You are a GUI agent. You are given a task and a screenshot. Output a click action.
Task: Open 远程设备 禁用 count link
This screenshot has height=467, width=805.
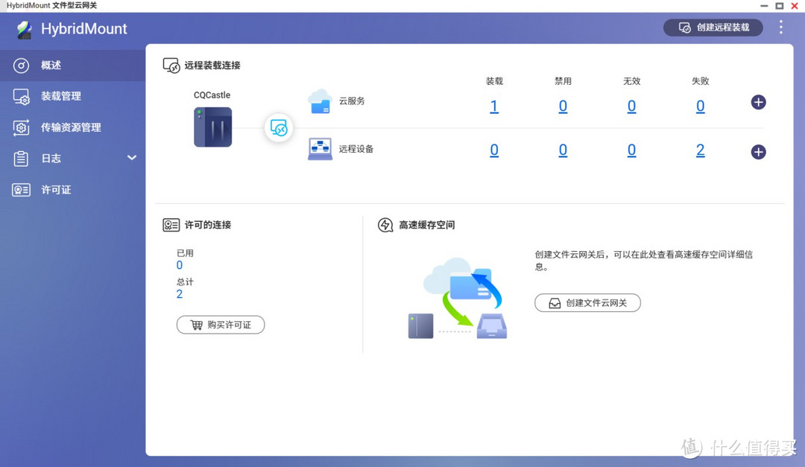pyautogui.click(x=563, y=150)
